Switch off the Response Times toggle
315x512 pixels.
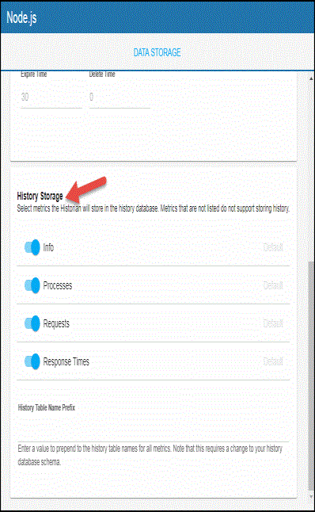pos(32,361)
